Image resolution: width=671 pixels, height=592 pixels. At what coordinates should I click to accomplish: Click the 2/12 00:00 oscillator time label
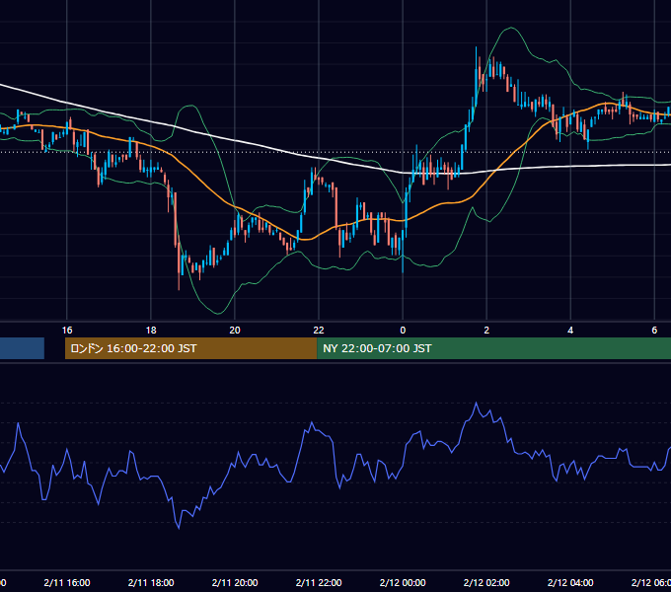(403, 582)
